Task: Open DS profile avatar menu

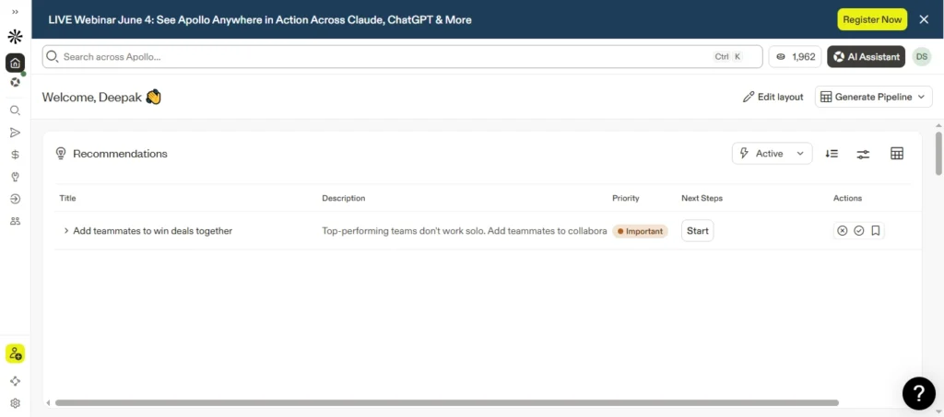Action: (x=922, y=56)
